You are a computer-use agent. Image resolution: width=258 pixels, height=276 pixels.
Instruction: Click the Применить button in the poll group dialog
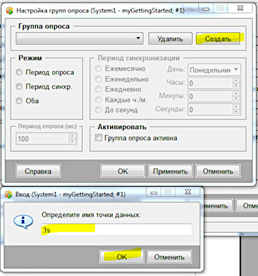click(170, 171)
